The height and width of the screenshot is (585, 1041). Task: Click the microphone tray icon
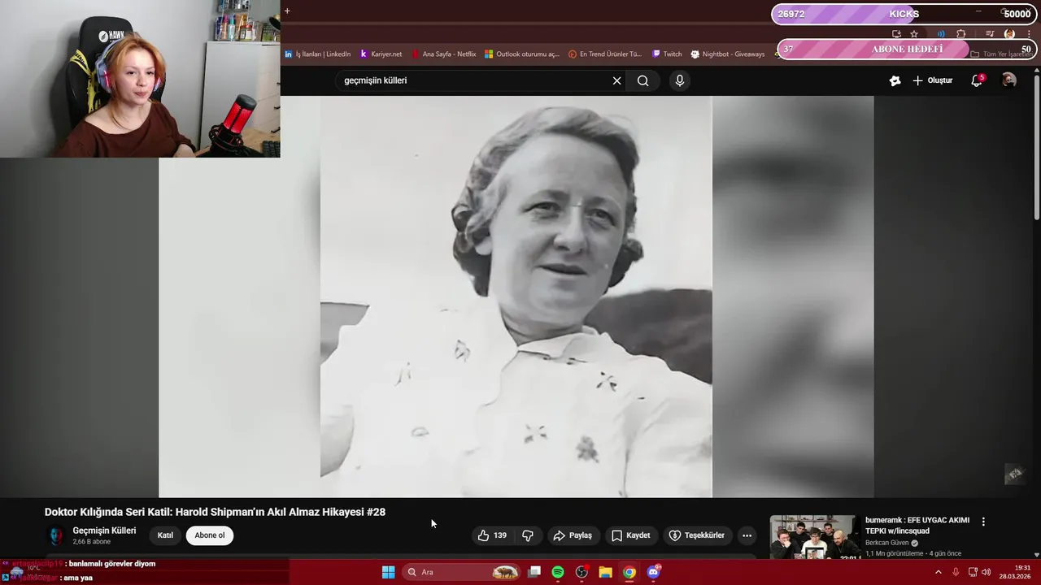pos(956,572)
